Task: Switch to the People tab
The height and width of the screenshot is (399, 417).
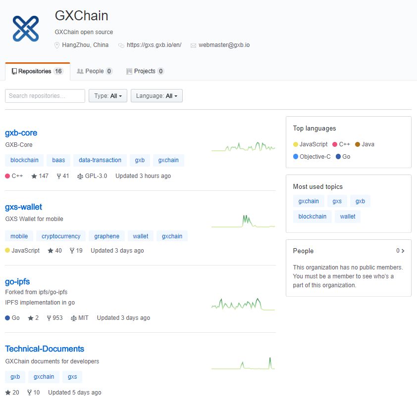Action: [95, 71]
